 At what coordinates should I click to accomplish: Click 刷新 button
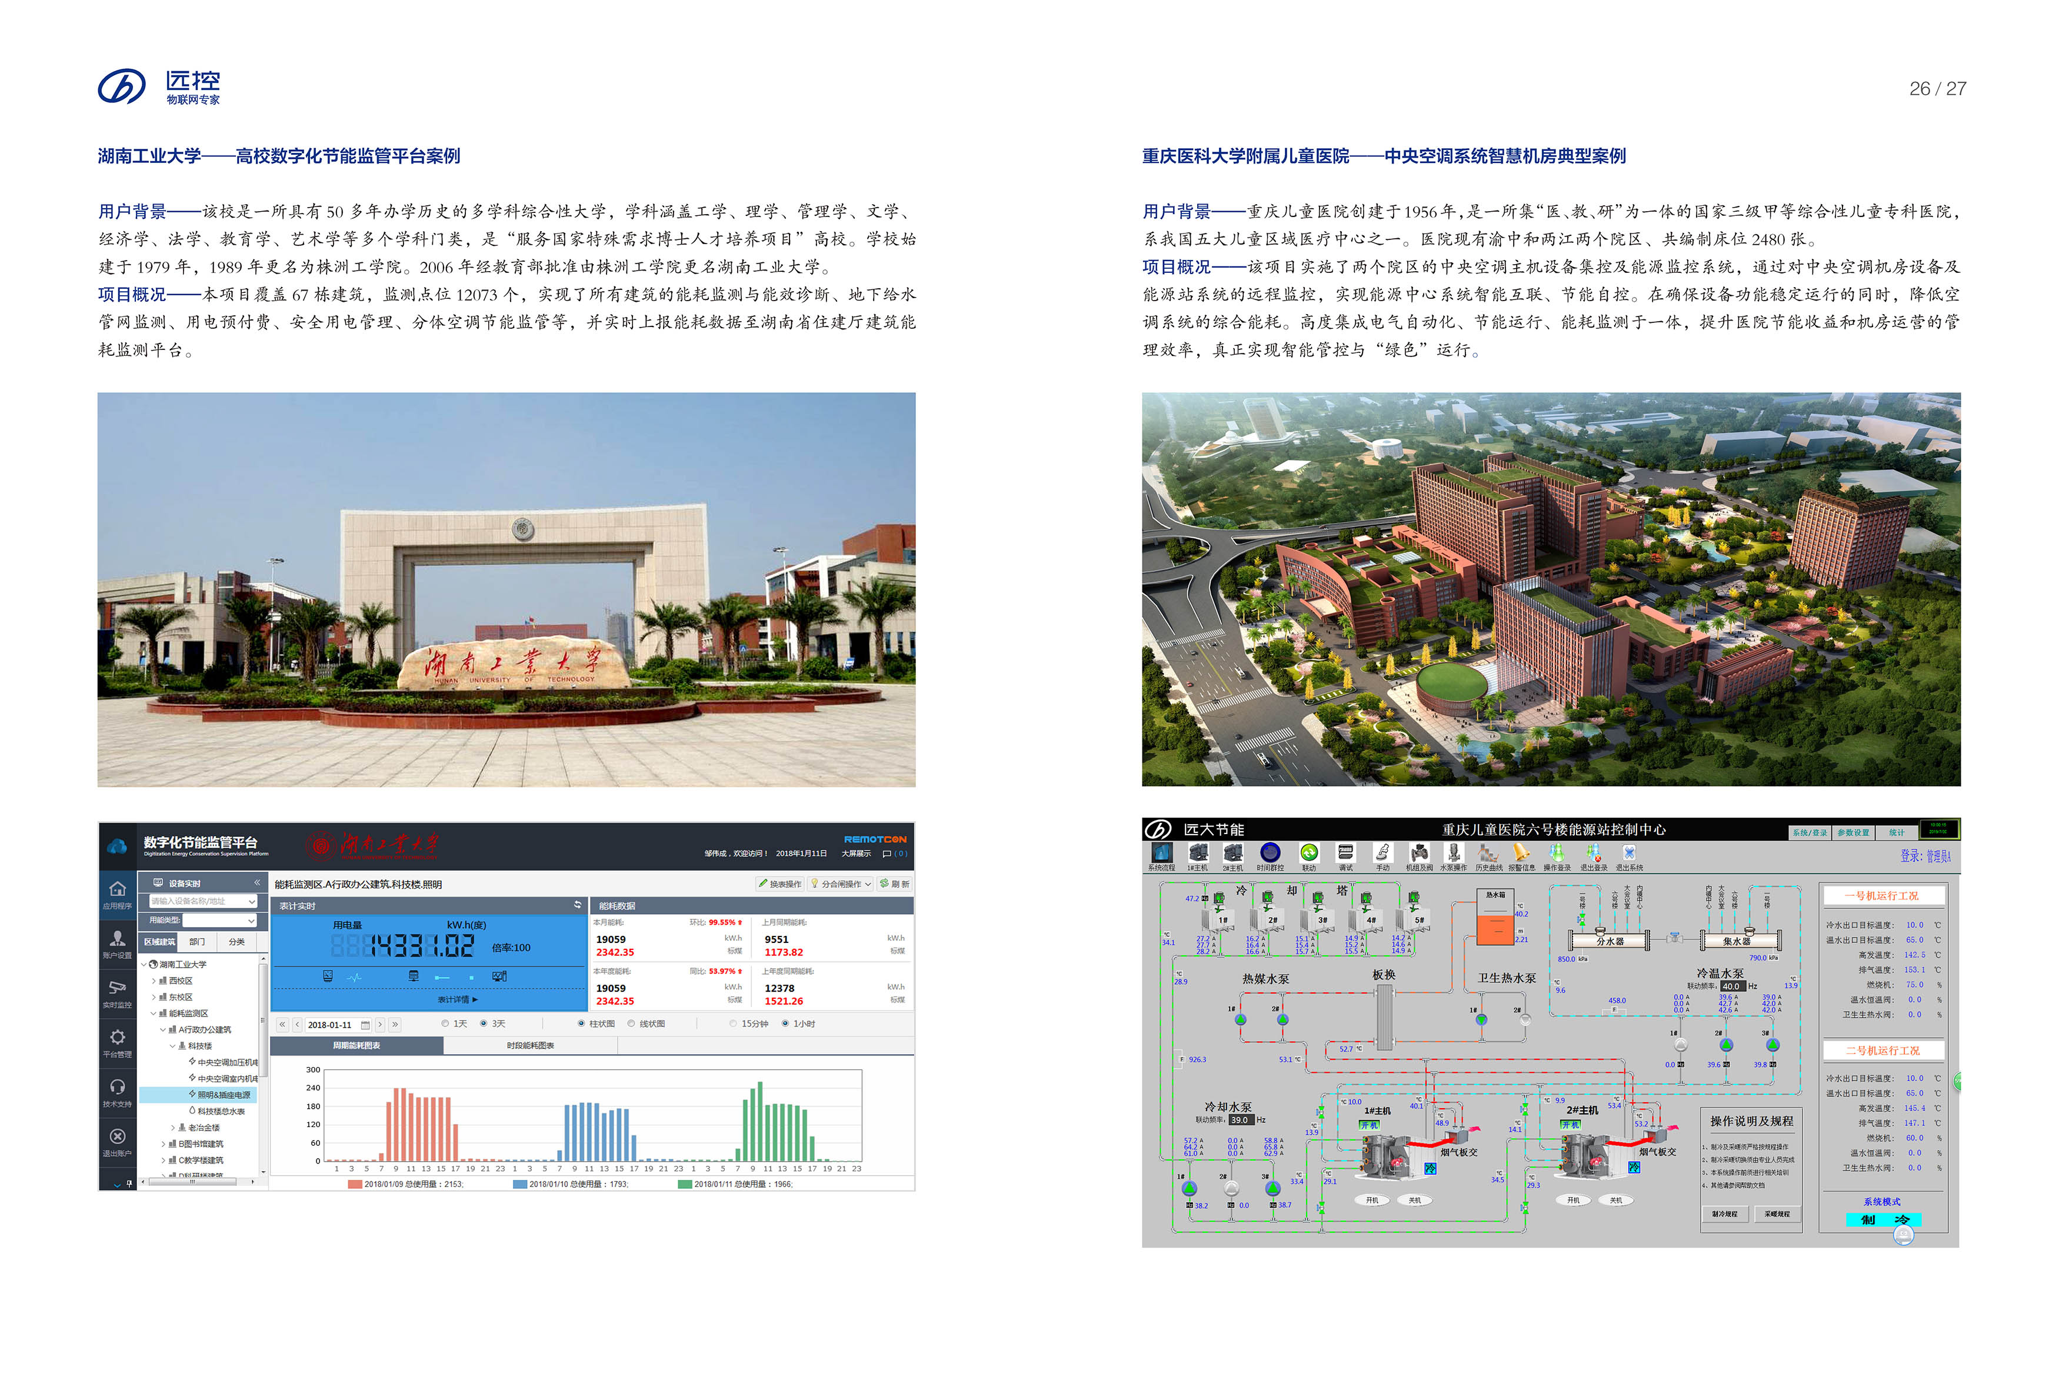click(894, 884)
